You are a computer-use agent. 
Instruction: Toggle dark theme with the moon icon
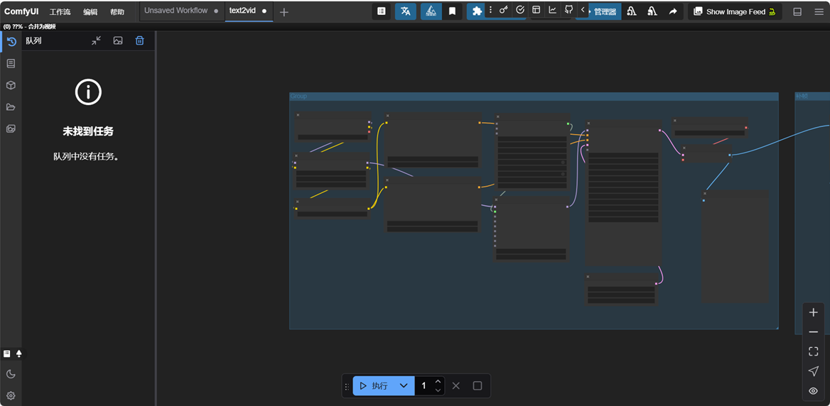[x=11, y=374]
